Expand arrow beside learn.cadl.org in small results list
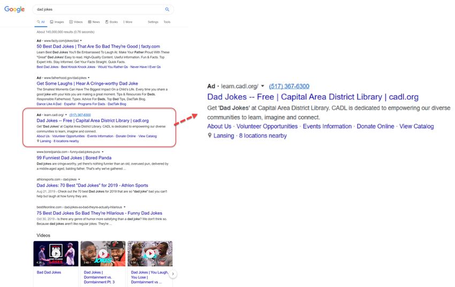Image resolution: width=455 pixels, height=287 pixels. coord(66,115)
